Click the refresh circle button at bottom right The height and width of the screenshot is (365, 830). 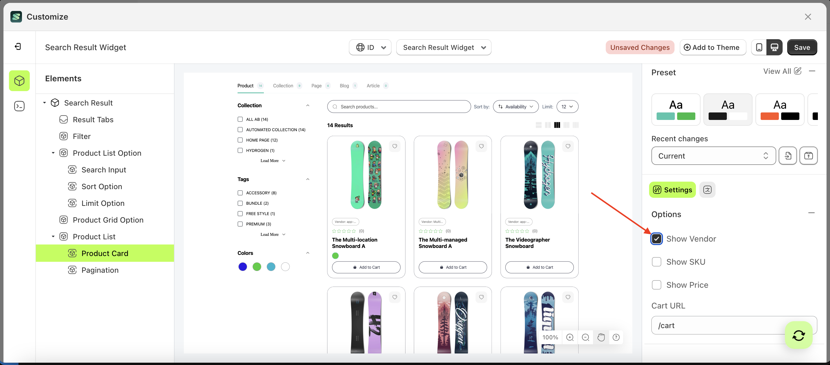click(798, 335)
